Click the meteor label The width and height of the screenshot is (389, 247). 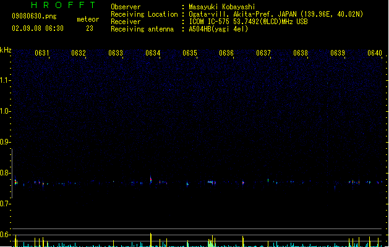pos(88,19)
